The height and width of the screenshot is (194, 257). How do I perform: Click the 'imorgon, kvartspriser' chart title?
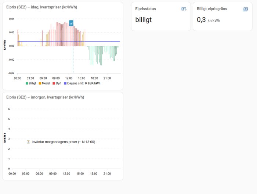point(45,97)
